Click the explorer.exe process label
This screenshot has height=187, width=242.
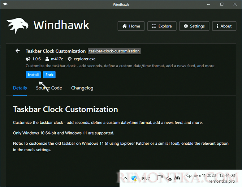pyautogui.click(x=85, y=59)
